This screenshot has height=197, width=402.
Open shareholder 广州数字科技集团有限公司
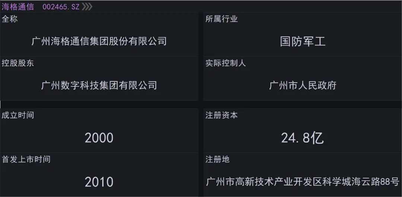point(99,85)
